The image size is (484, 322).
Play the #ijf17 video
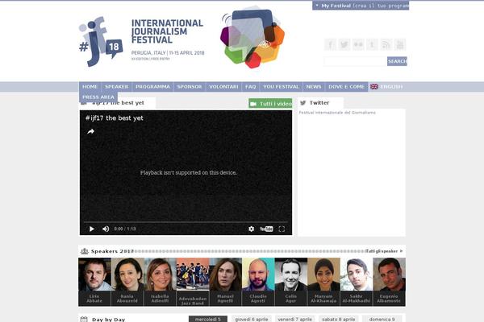[92, 229]
